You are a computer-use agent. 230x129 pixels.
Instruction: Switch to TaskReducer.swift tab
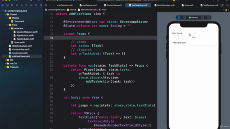coord(210,5)
